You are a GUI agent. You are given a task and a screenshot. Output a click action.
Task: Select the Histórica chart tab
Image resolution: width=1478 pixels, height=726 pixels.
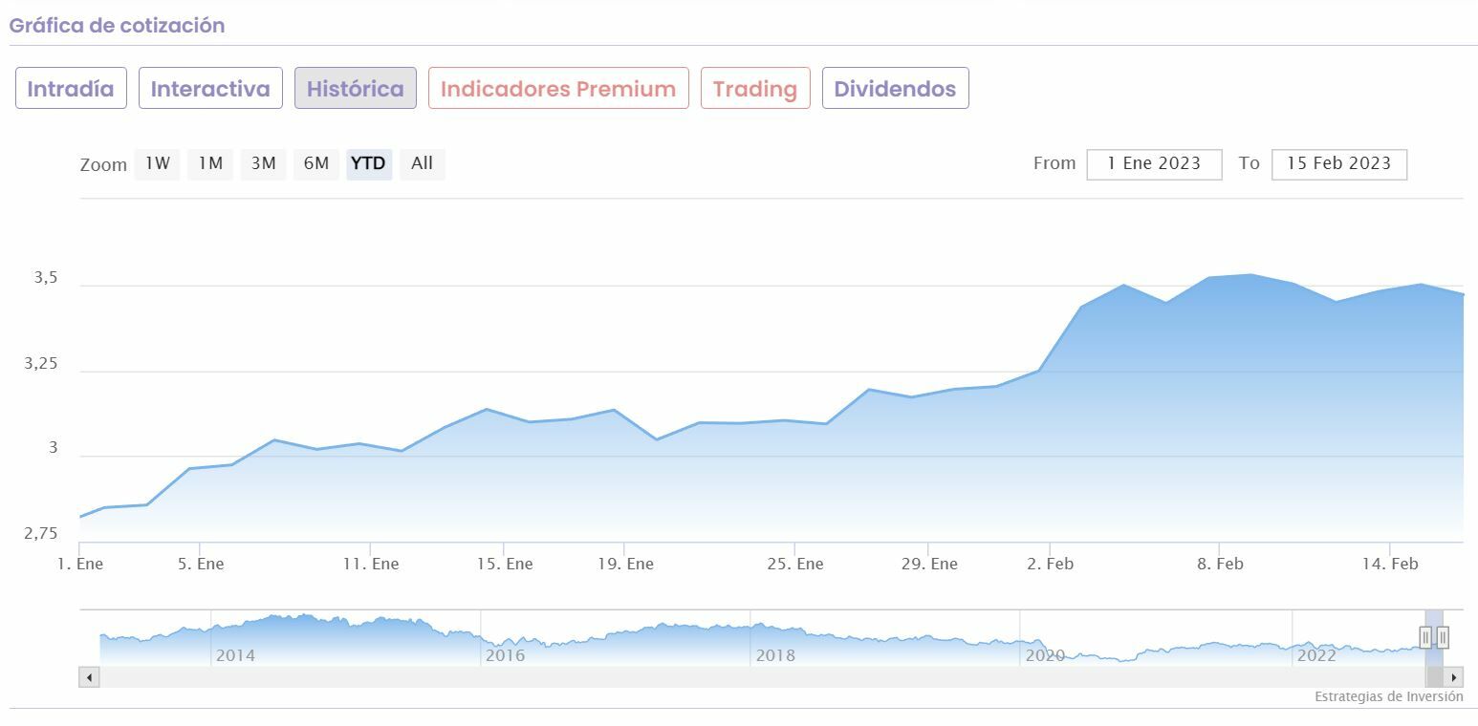pos(355,89)
